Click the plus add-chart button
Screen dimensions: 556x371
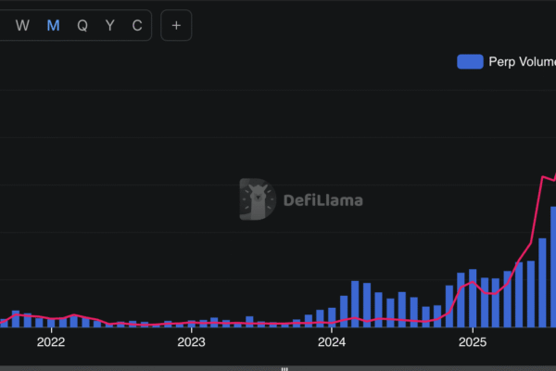[x=176, y=25]
